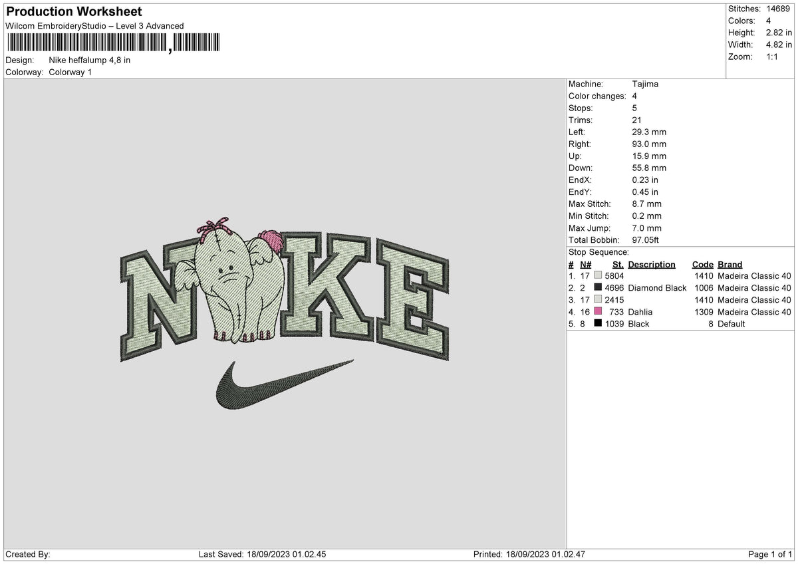Image resolution: width=798 pixels, height=564 pixels.
Task: Click the Right value 93.0 mm
Action: pos(649,144)
